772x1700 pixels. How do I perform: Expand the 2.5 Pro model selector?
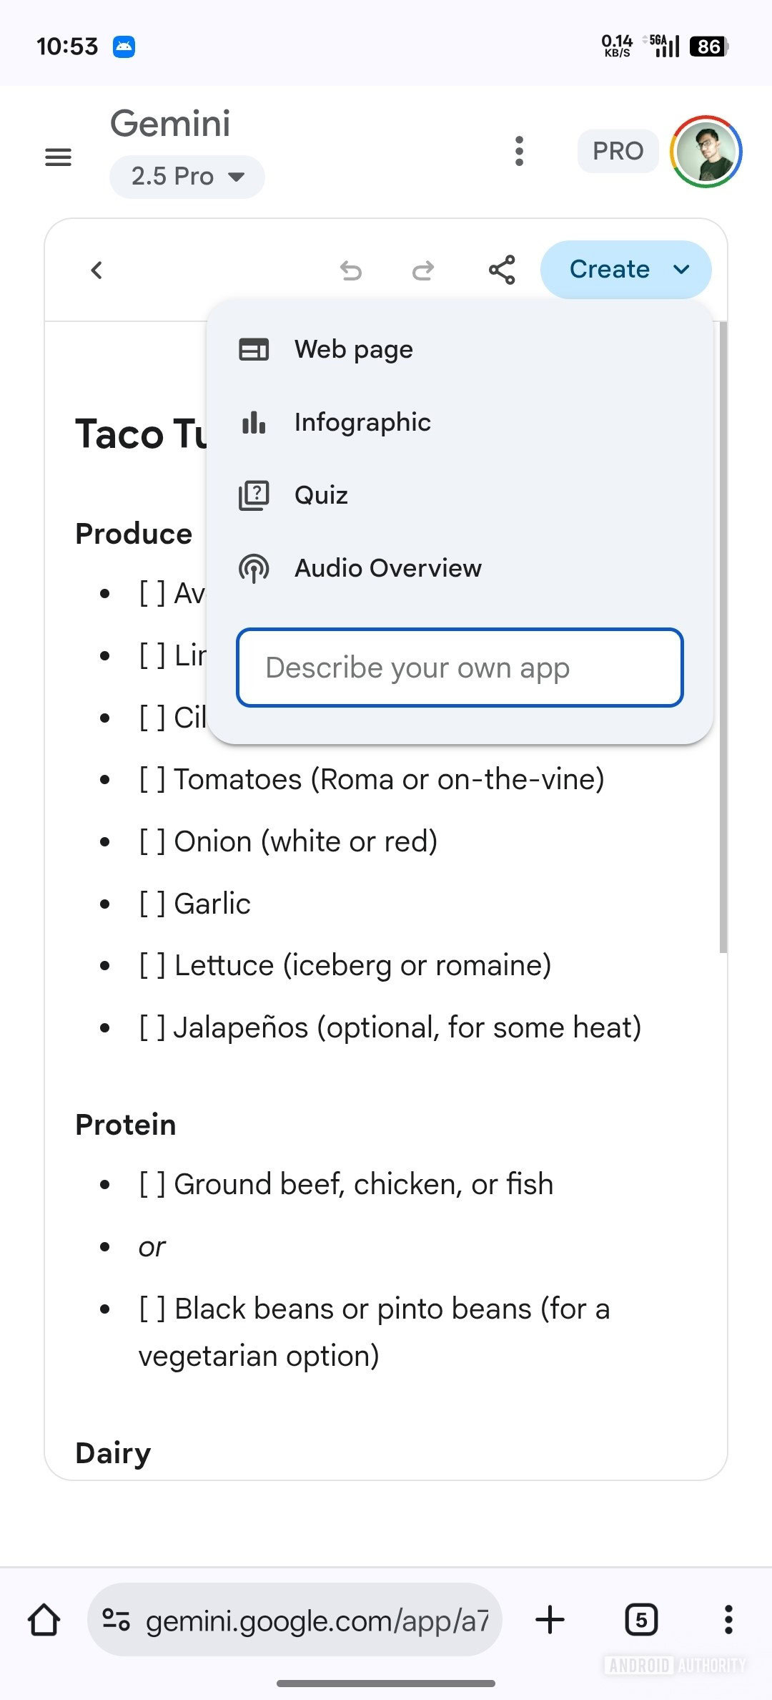(187, 177)
